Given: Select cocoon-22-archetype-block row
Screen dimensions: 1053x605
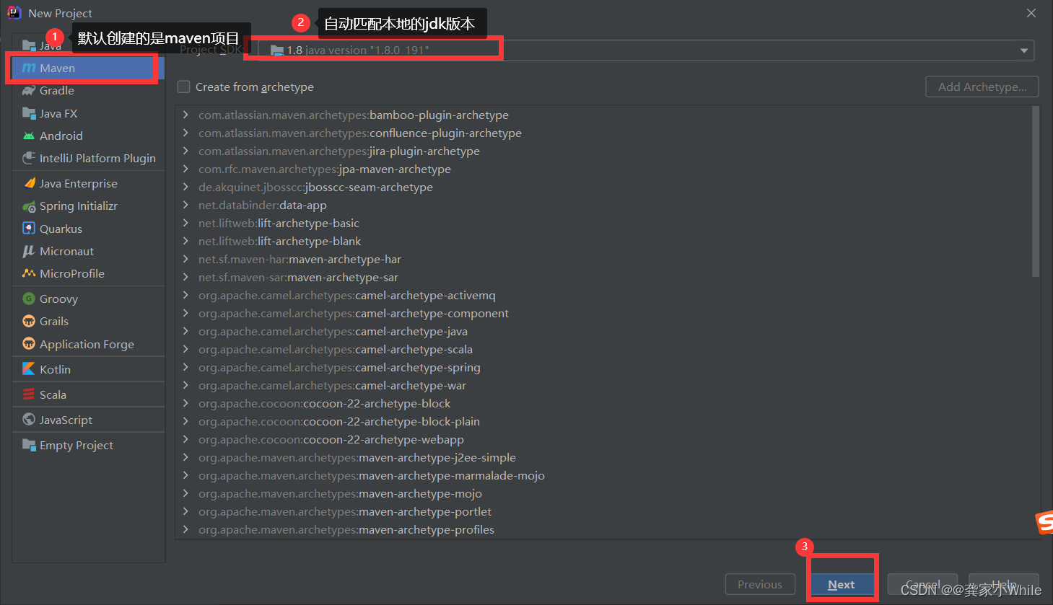Looking at the screenshot, I should click(603, 403).
